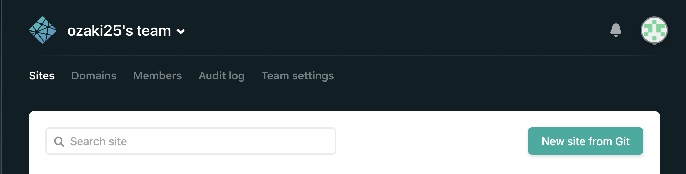Click the Netlify diamond logo
Image resolution: width=686 pixels, height=174 pixels.
[x=43, y=30]
